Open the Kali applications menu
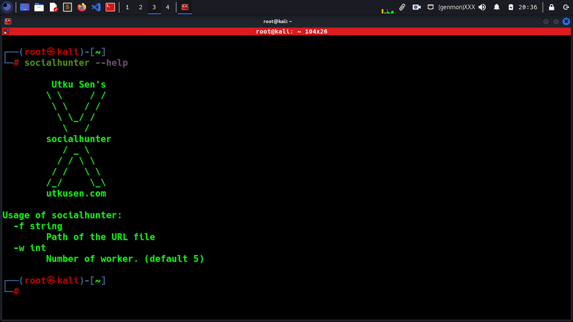The image size is (573, 322). pos(7,7)
